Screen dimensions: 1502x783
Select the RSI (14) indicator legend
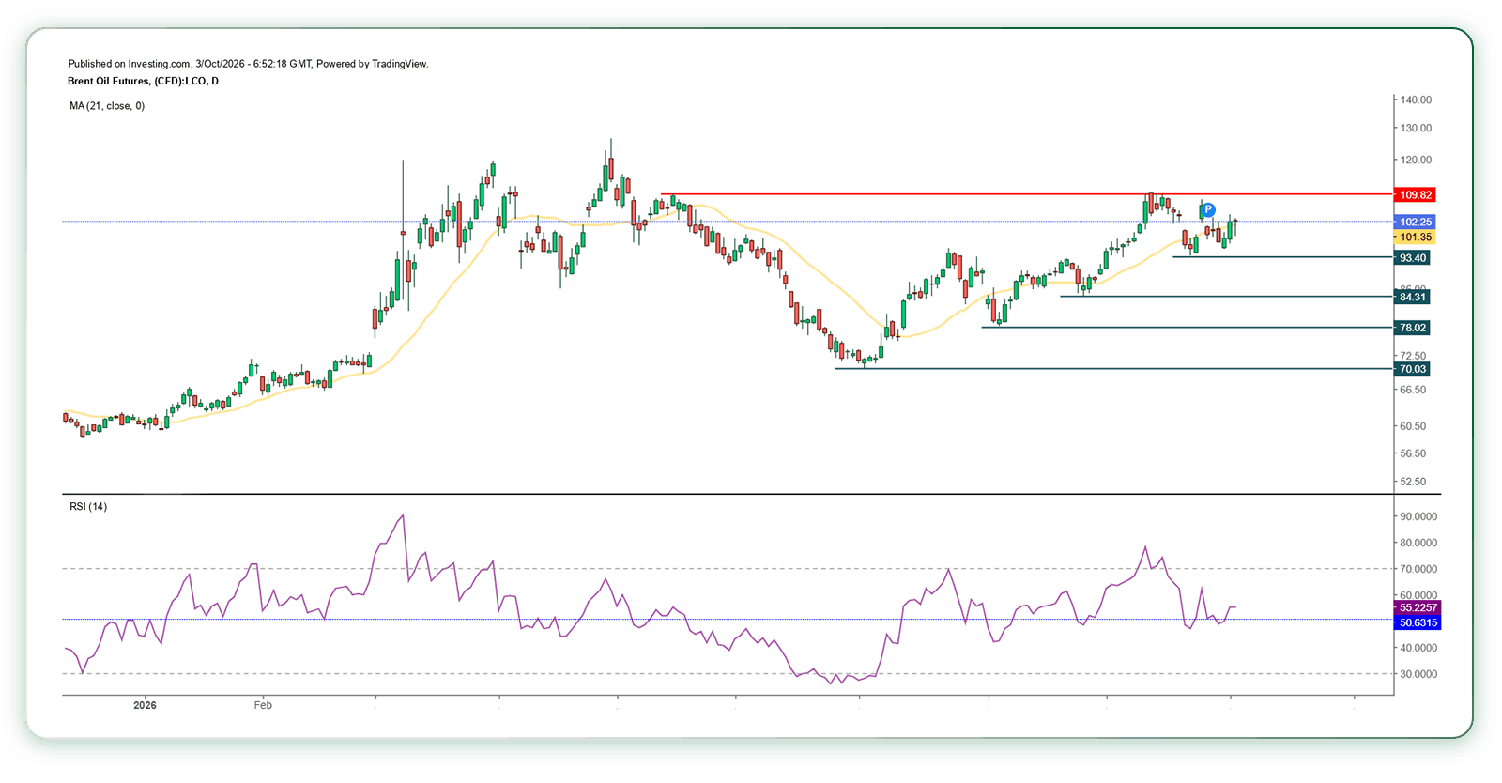88,507
